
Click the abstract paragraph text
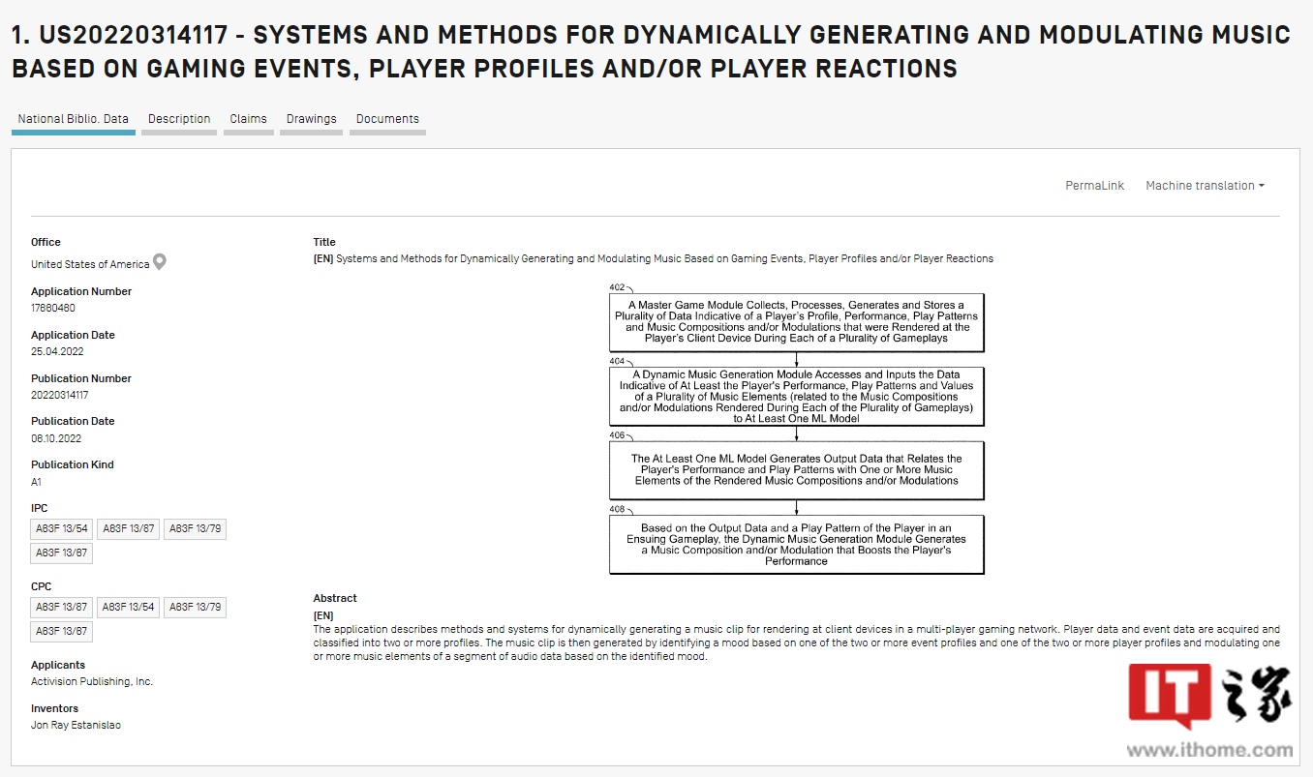(796, 643)
